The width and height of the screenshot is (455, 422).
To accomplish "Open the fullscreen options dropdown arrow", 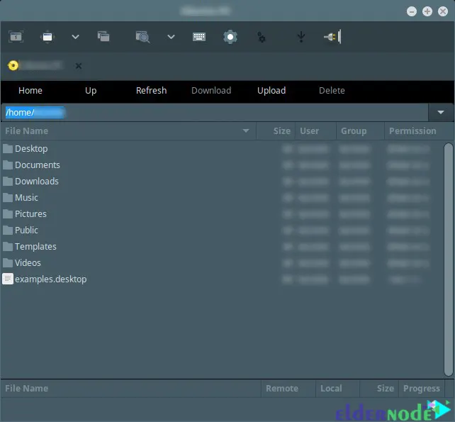I will 75,37.
